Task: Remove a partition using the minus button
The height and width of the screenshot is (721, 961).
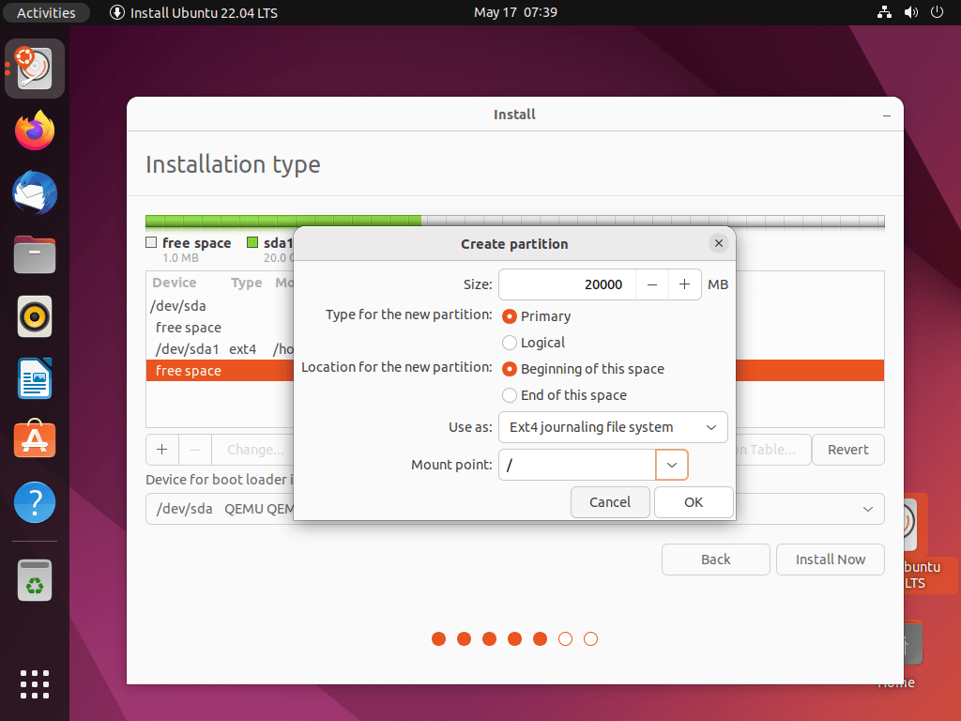Action: [x=194, y=450]
